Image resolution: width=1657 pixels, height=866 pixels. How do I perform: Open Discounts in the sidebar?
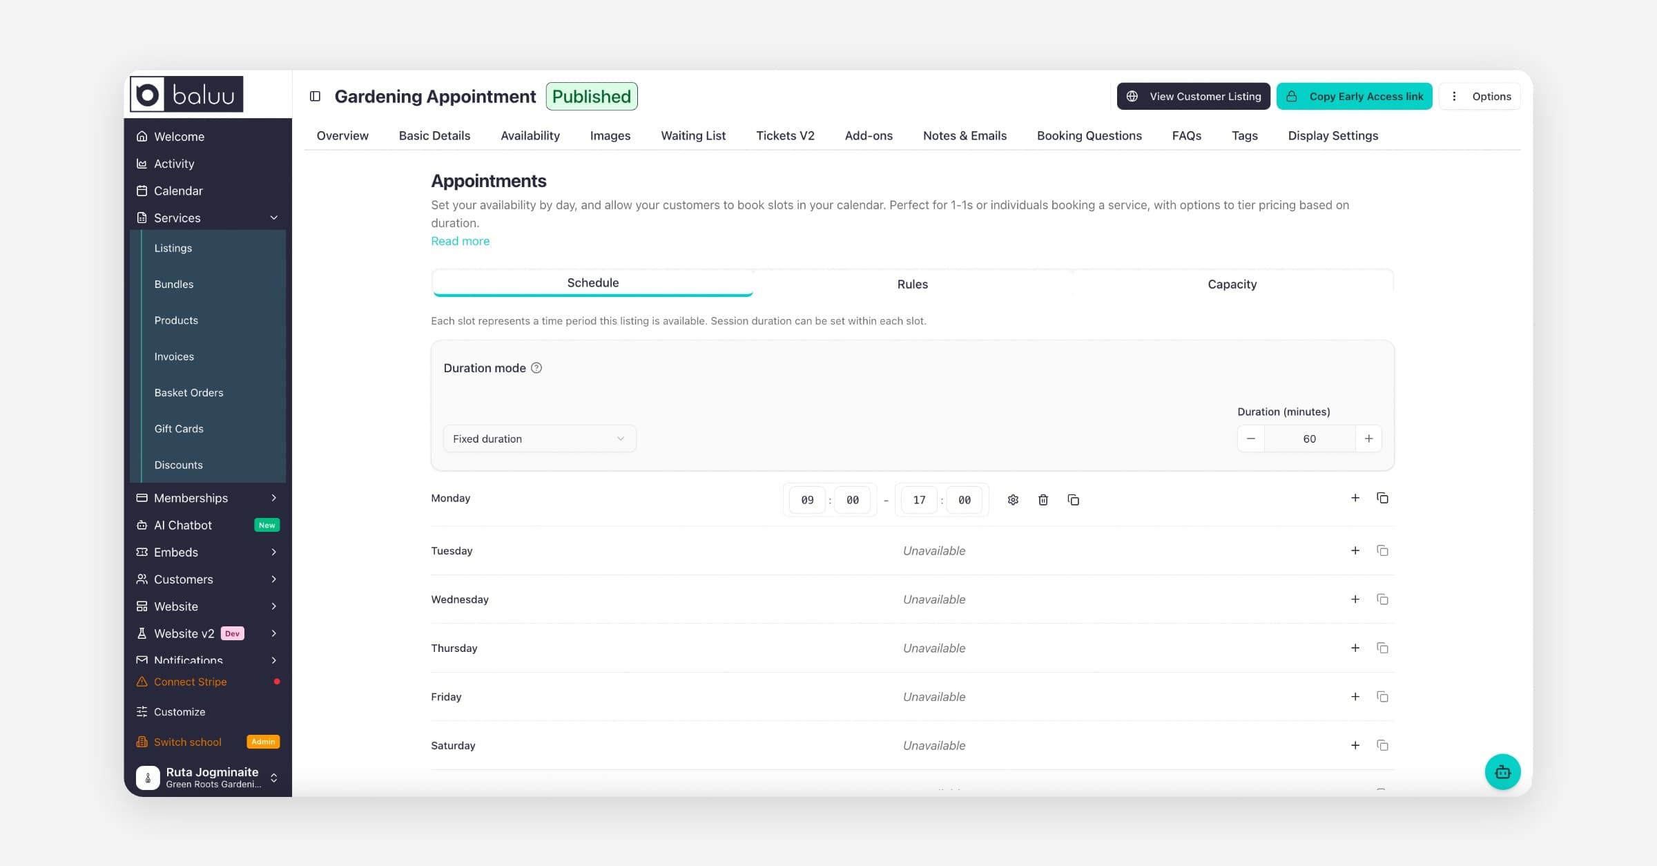pos(178,465)
